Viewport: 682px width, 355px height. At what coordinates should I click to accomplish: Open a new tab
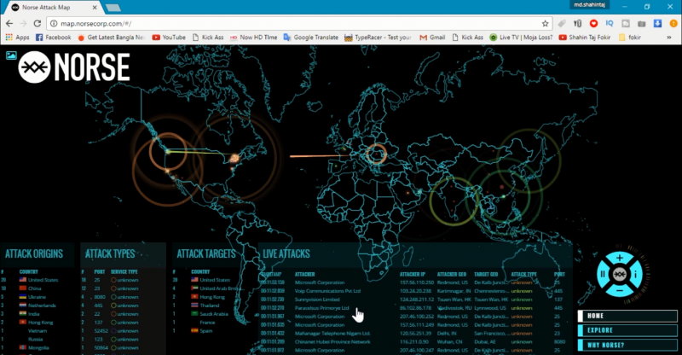pyautogui.click(x=113, y=8)
